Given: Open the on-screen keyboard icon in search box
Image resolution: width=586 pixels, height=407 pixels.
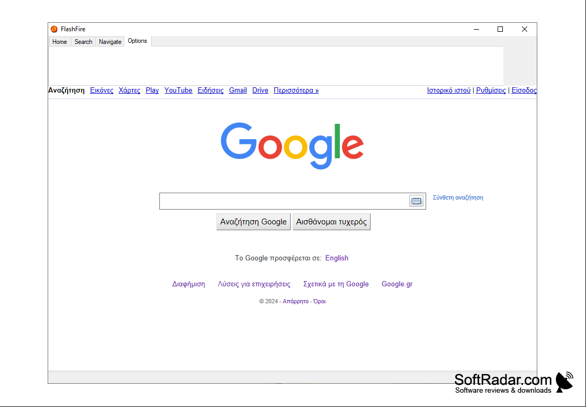Looking at the screenshot, I should (x=416, y=201).
